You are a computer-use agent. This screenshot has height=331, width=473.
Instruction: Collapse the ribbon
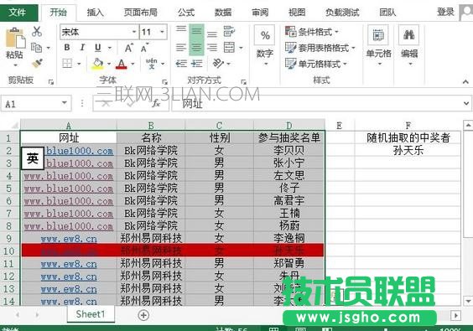465,81
